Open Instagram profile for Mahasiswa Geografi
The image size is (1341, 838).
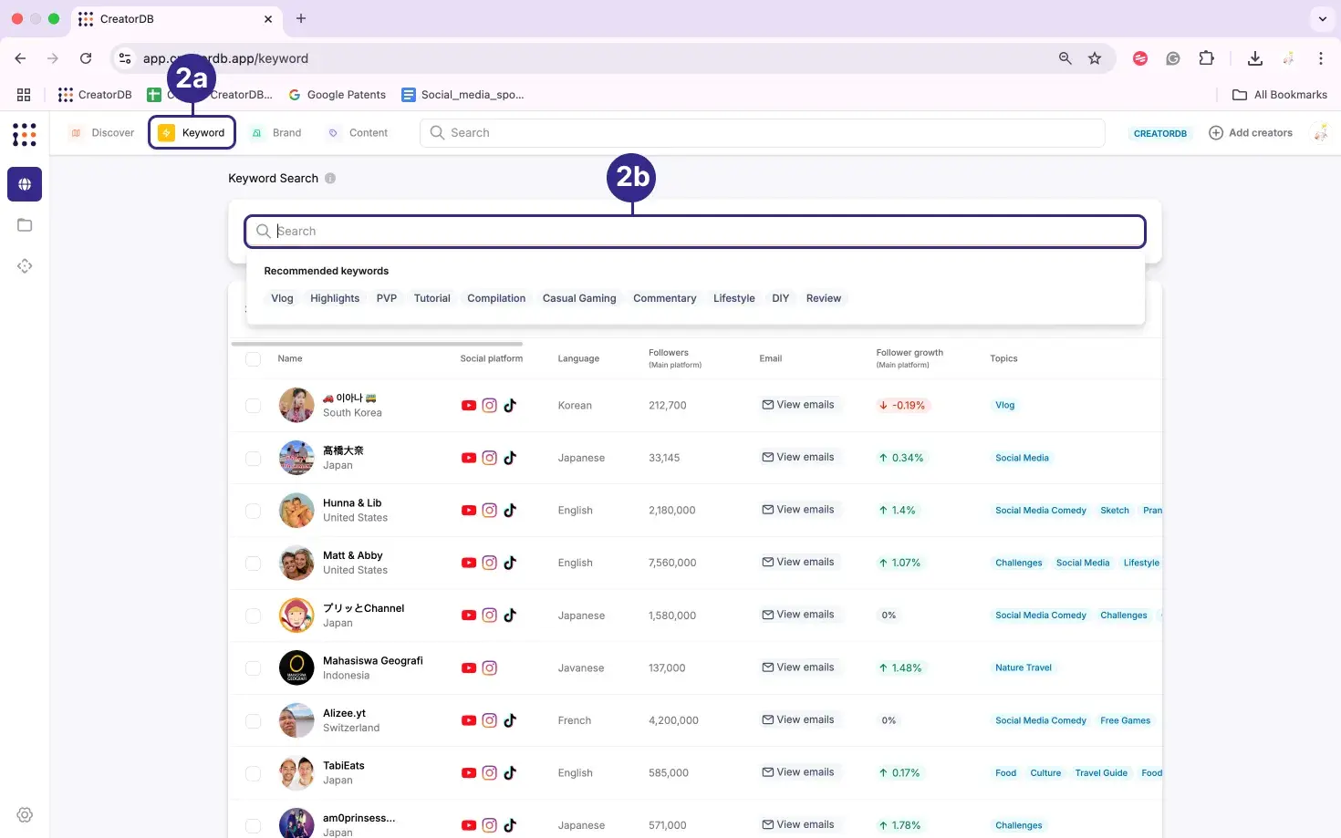click(x=490, y=668)
